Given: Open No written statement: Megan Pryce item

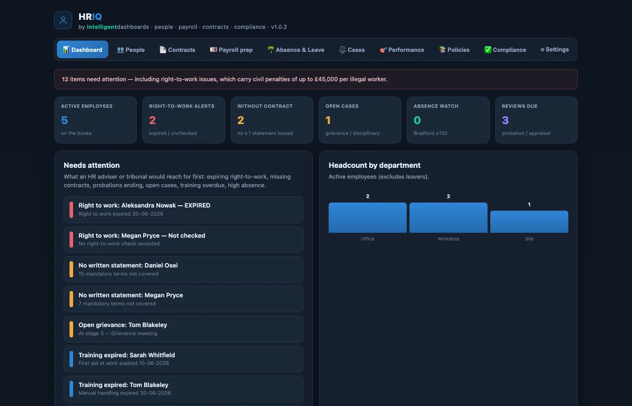Looking at the screenshot, I should point(183,299).
